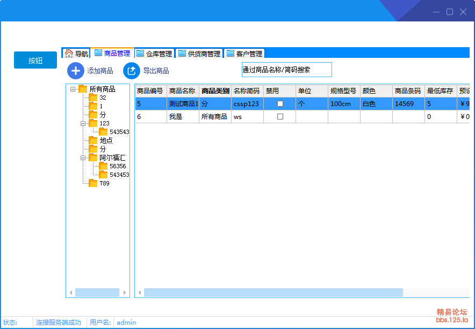Click the folder icon beside 543453
Image resolution: width=475 pixels, height=329 pixels.
coord(103,175)
